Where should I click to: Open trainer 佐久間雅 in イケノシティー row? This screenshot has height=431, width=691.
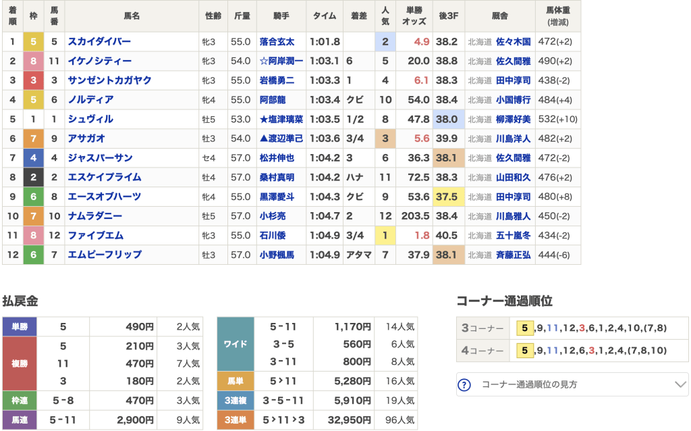[x=513, y=61]
